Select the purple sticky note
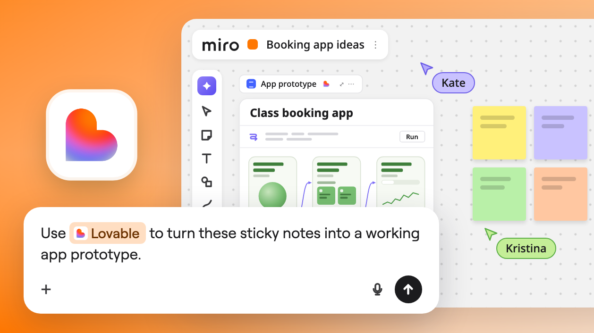 pyautogui.click(x=560, y=133)
